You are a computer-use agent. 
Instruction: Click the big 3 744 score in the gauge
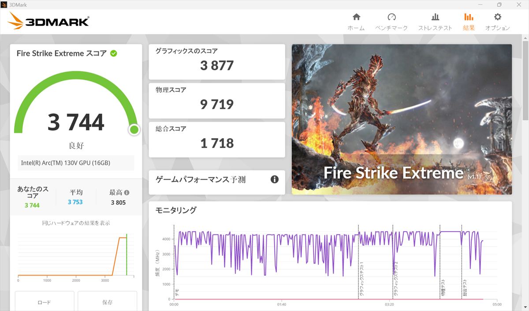point(76,122)
